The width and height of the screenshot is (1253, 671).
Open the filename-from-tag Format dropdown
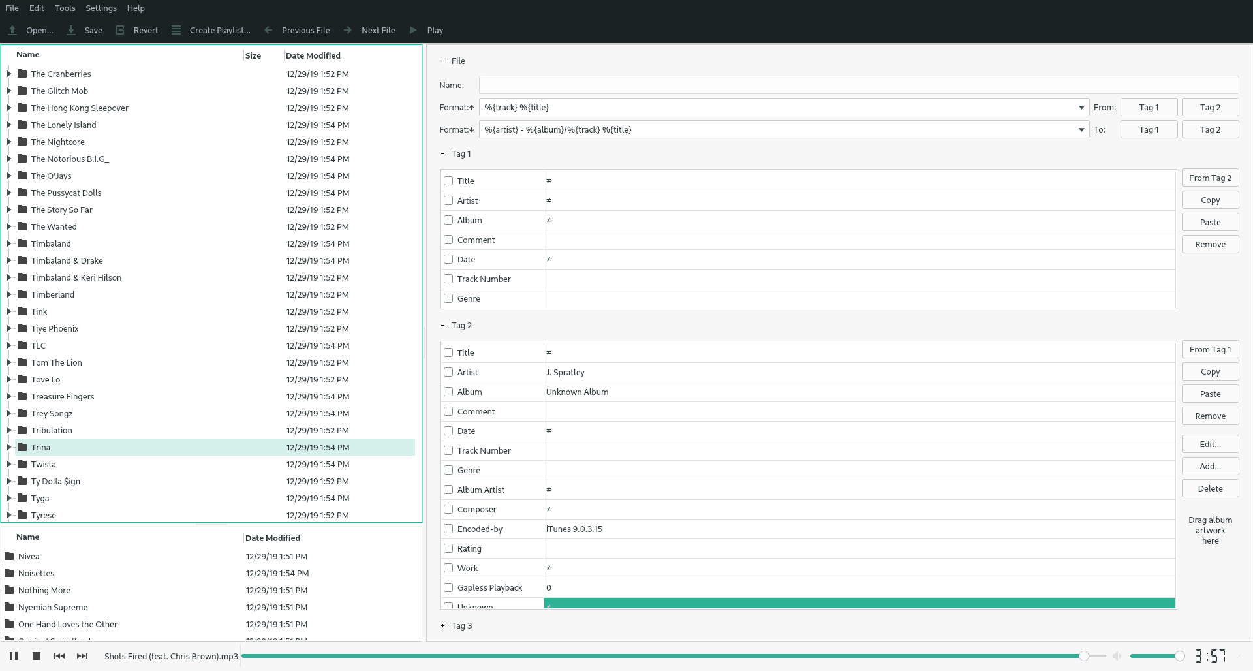click(1081, 108)
